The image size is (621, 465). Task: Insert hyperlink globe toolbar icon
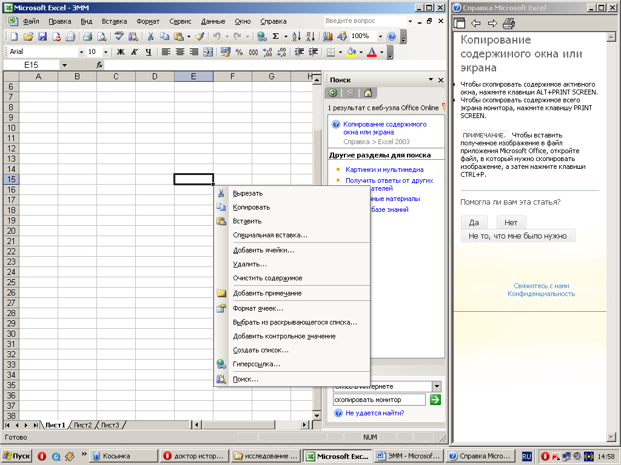click(x=261, y=36)
